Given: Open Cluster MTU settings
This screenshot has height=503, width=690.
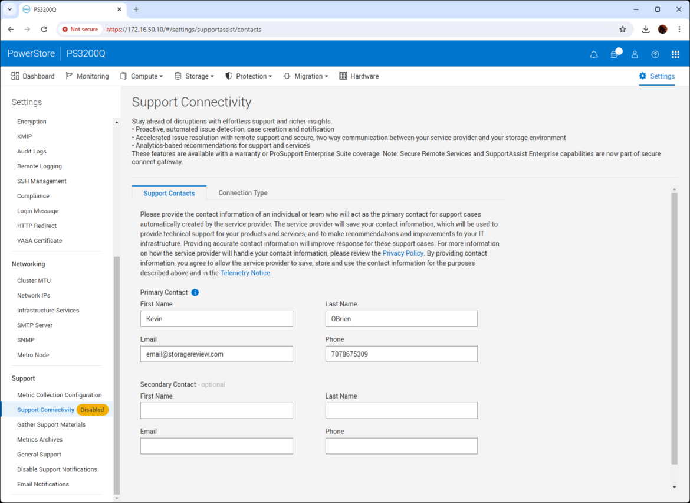Looking at the screenshot, I should tap(34, 280).
